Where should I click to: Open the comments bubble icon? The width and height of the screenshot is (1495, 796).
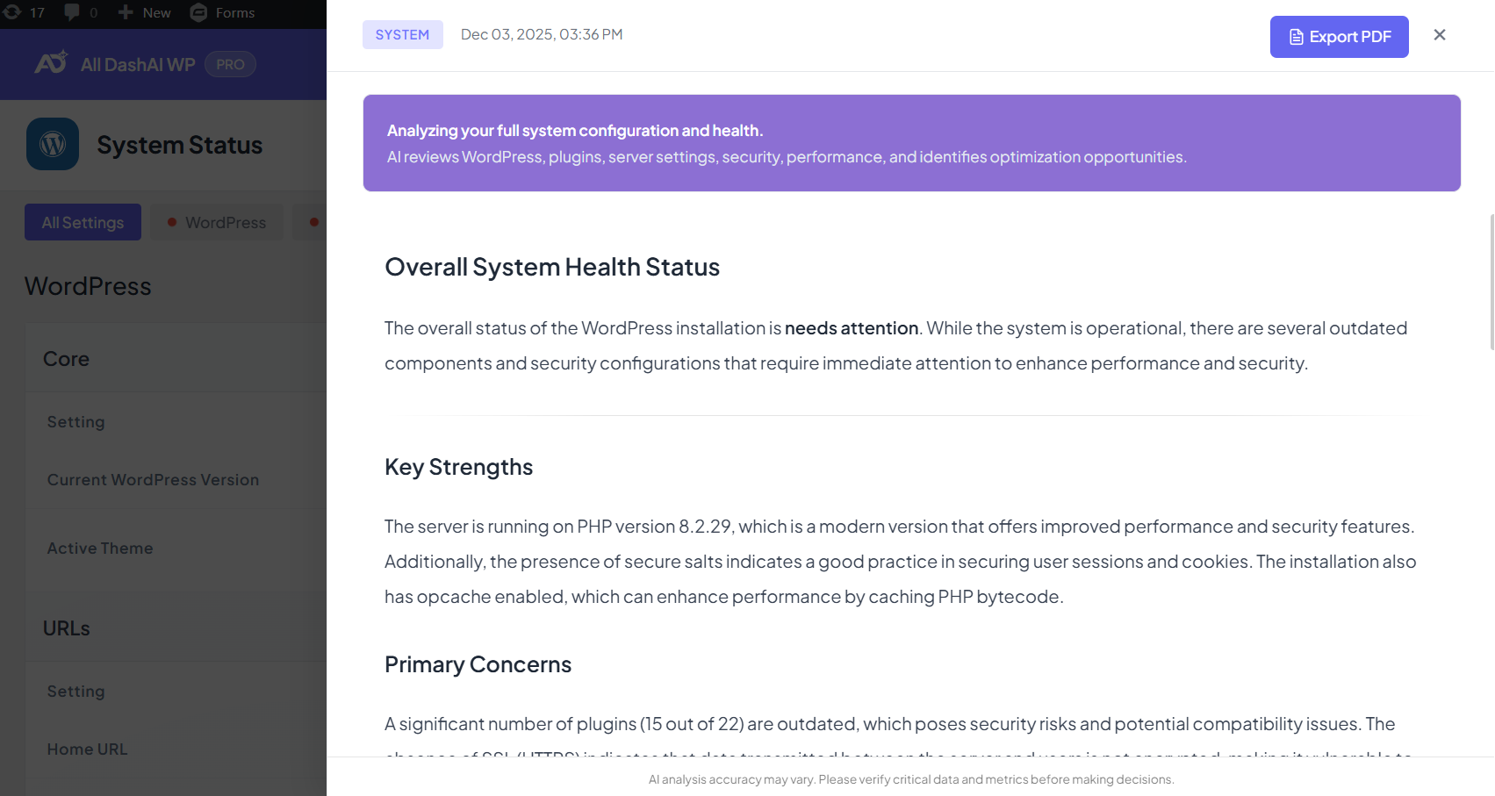(72, 12)
